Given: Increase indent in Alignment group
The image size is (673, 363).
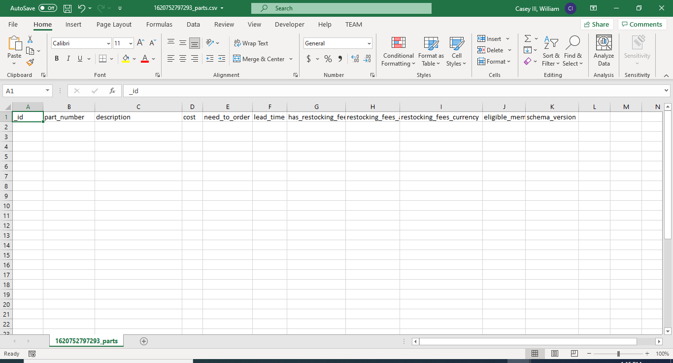Looking at the screenshot, I should pyautogui.click(x=222, y=59).
